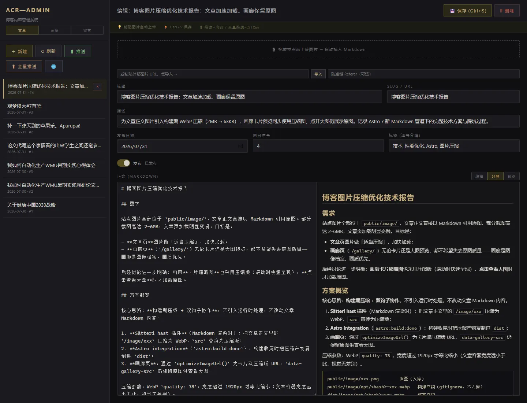The image size is (527, 403).
Task: Click the ACR—ADMIN logo title
Action: (28, 10)
